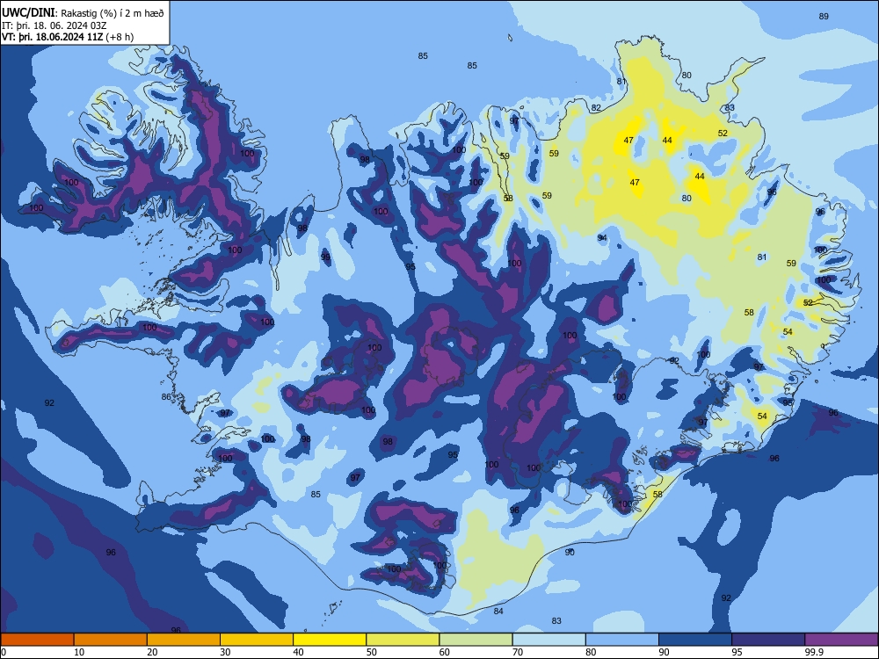Select the purple legend swatch above 99.9

(x=841, y=640)
